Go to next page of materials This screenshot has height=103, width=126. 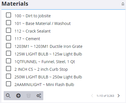tap(119, 96)
